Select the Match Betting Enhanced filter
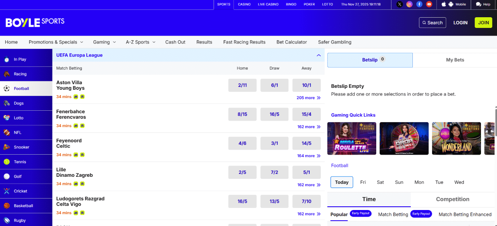Image resolution: width=497 pixels, height=226 pixels. tap(465, 215)
